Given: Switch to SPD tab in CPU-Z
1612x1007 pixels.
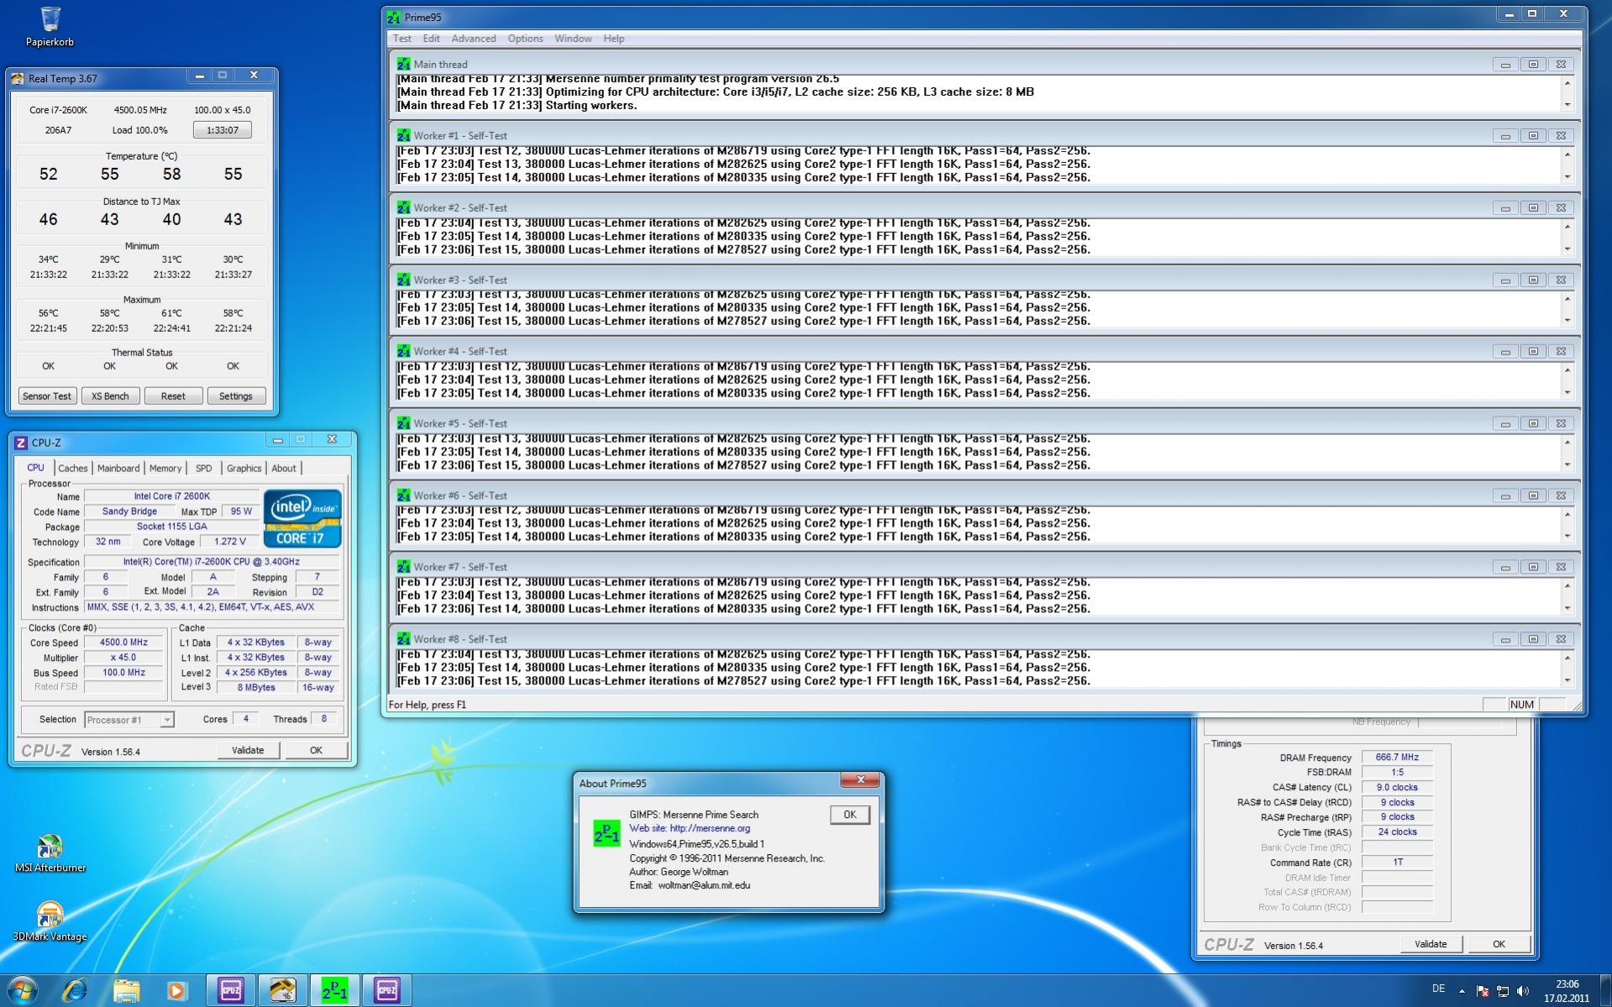Looking at the screenshot, I should (203, 469).
